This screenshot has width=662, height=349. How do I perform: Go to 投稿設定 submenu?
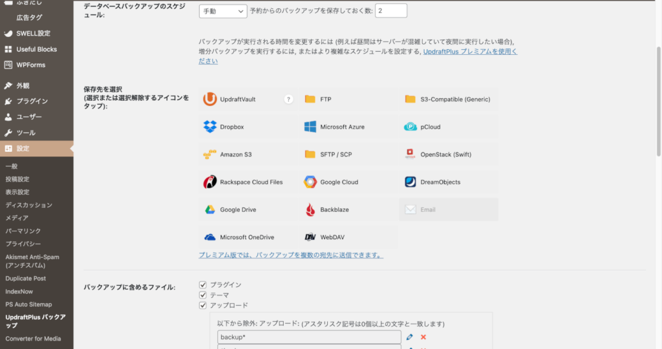(17, 180)
